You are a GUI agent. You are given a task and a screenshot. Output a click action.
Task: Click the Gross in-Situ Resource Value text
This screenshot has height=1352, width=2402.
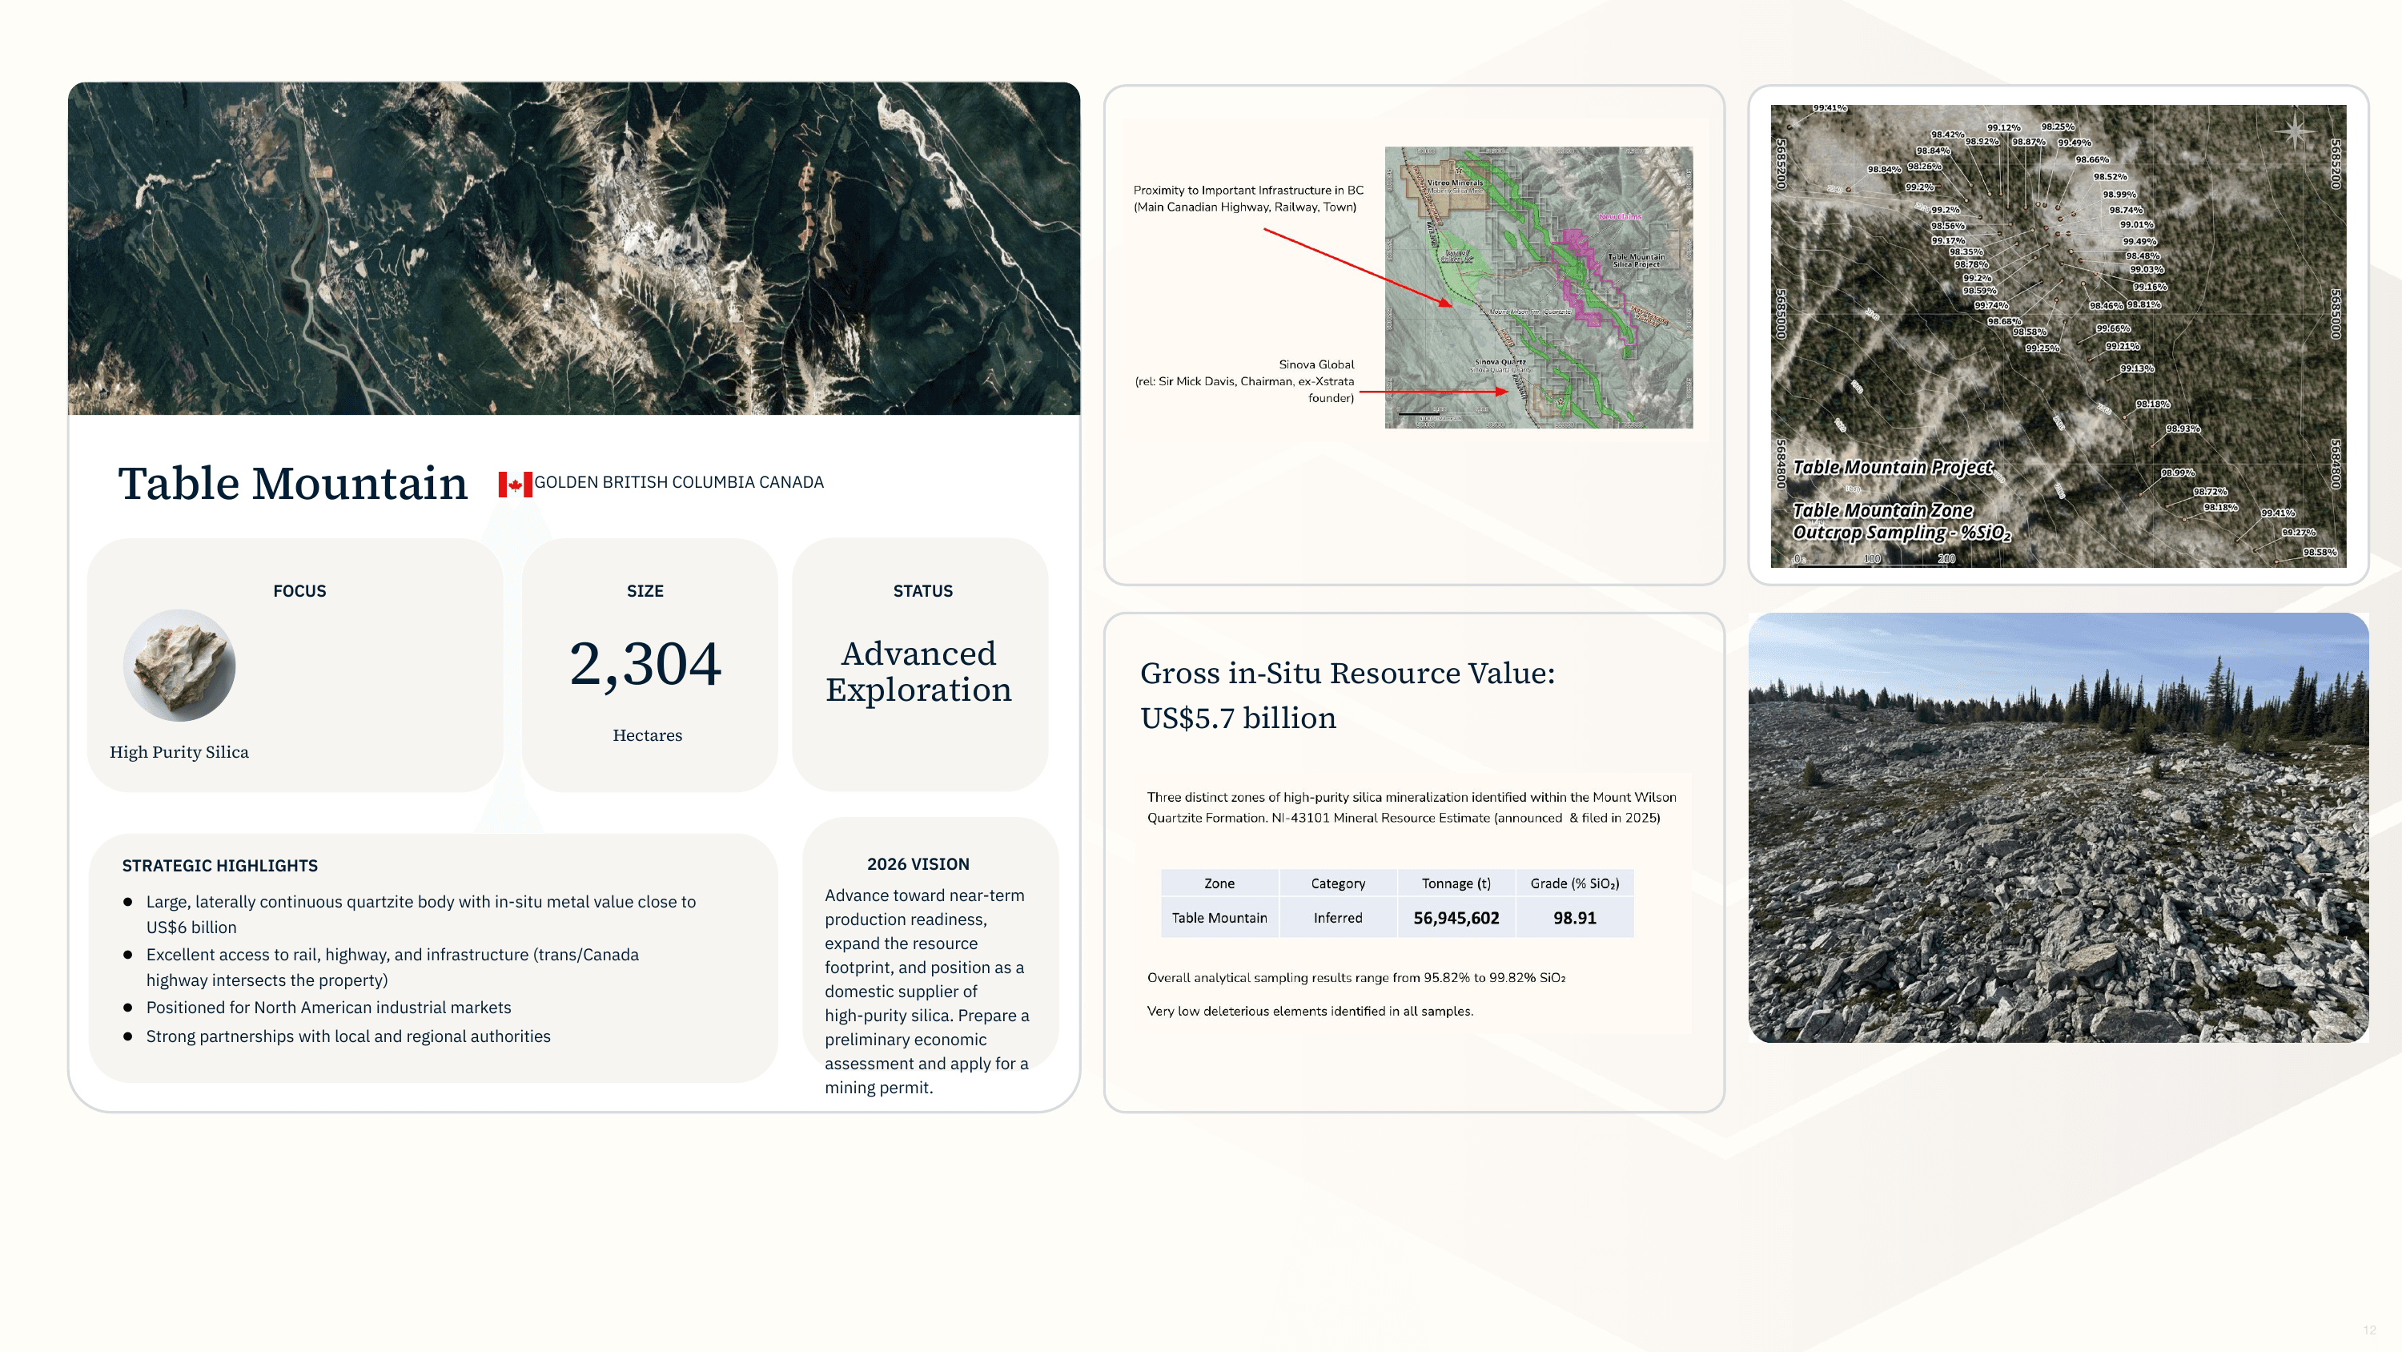coord(1348,674)
